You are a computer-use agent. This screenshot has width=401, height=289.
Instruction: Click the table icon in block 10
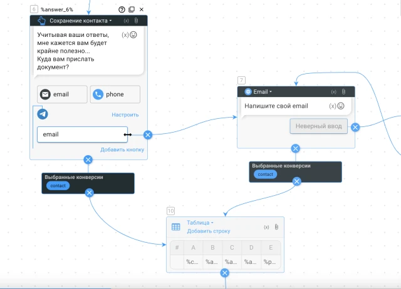coord(176,226)
